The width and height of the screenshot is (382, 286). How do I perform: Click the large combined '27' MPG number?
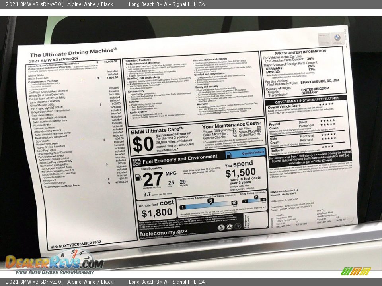153,180
